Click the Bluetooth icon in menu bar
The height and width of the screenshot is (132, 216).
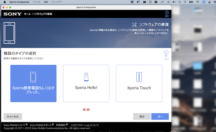[x=185, y=2]
